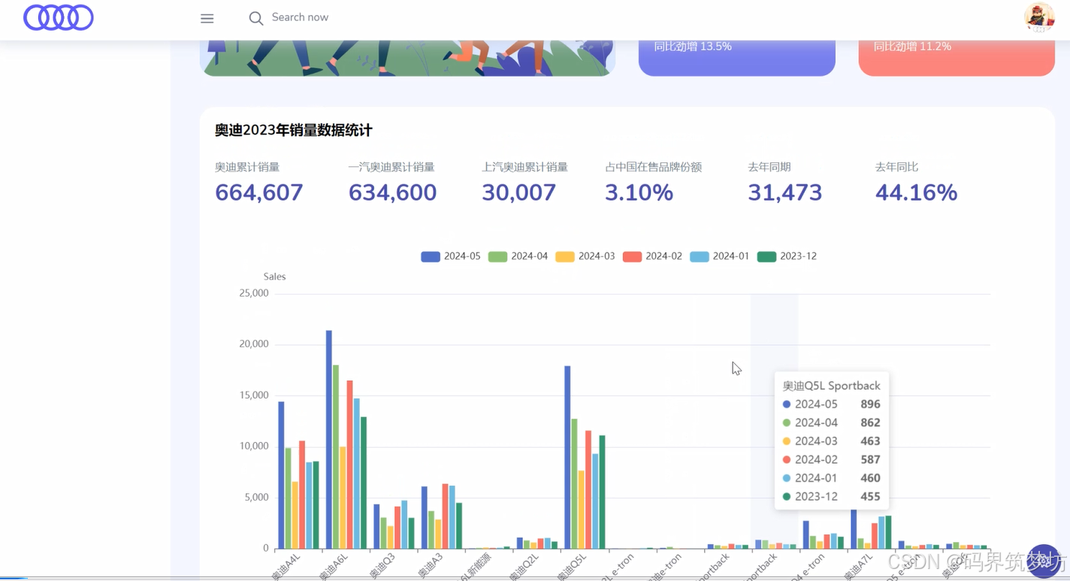Click the 44.16% year-over-year value
Image resolution: width=1070 pixels, height=581 pixels.
click(x=916, y=192)
